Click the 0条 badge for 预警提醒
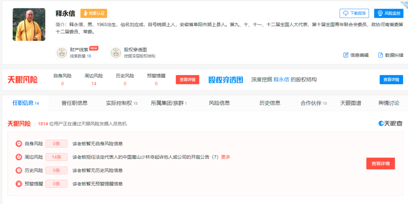Screen dimensions: 408x204 point(56,184)
